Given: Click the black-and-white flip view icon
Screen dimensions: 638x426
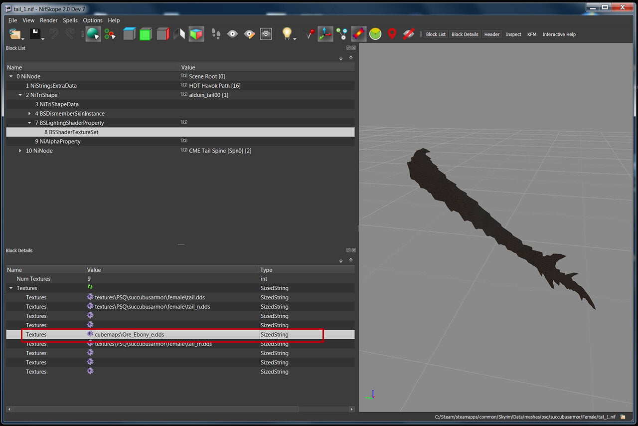Looking at the screenshot, I should [x=179, y=34].
